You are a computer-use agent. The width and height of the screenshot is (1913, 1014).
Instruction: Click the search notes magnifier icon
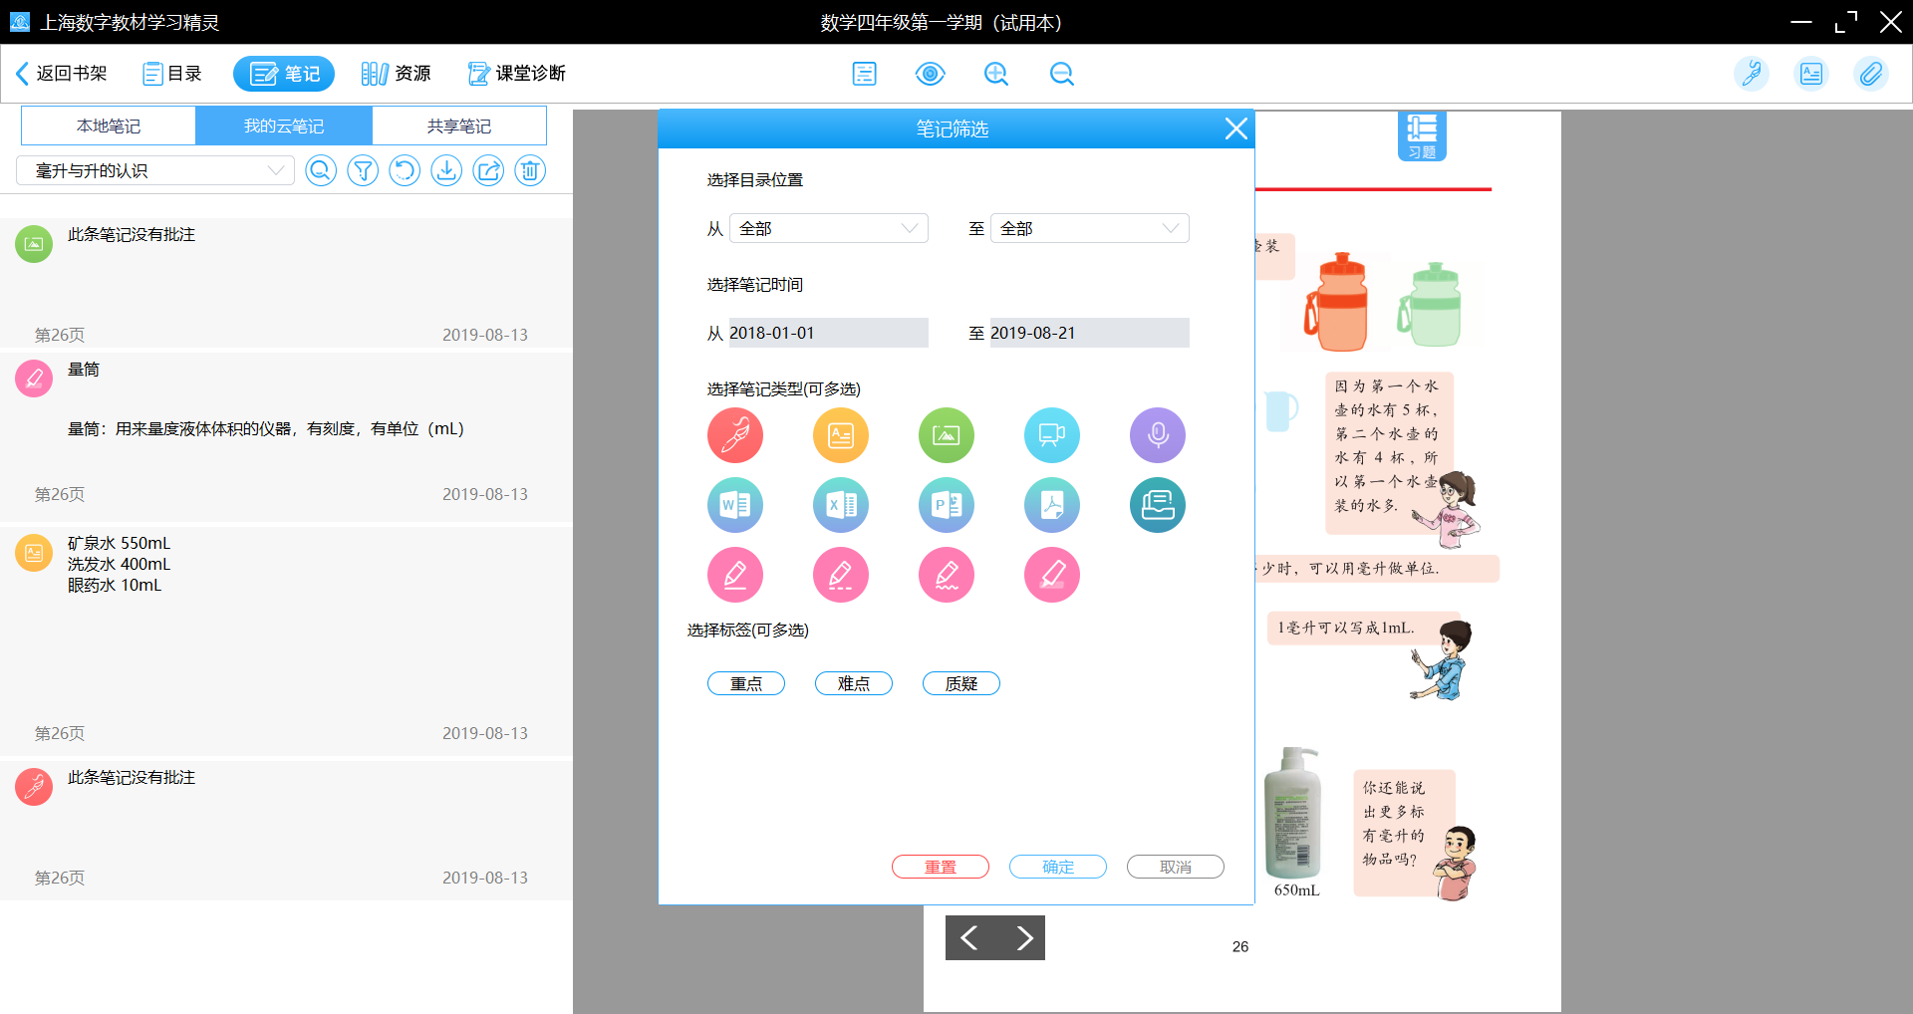coord(321,171)
